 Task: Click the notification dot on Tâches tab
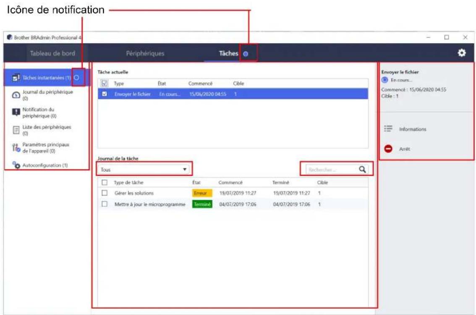pos(246,54)
